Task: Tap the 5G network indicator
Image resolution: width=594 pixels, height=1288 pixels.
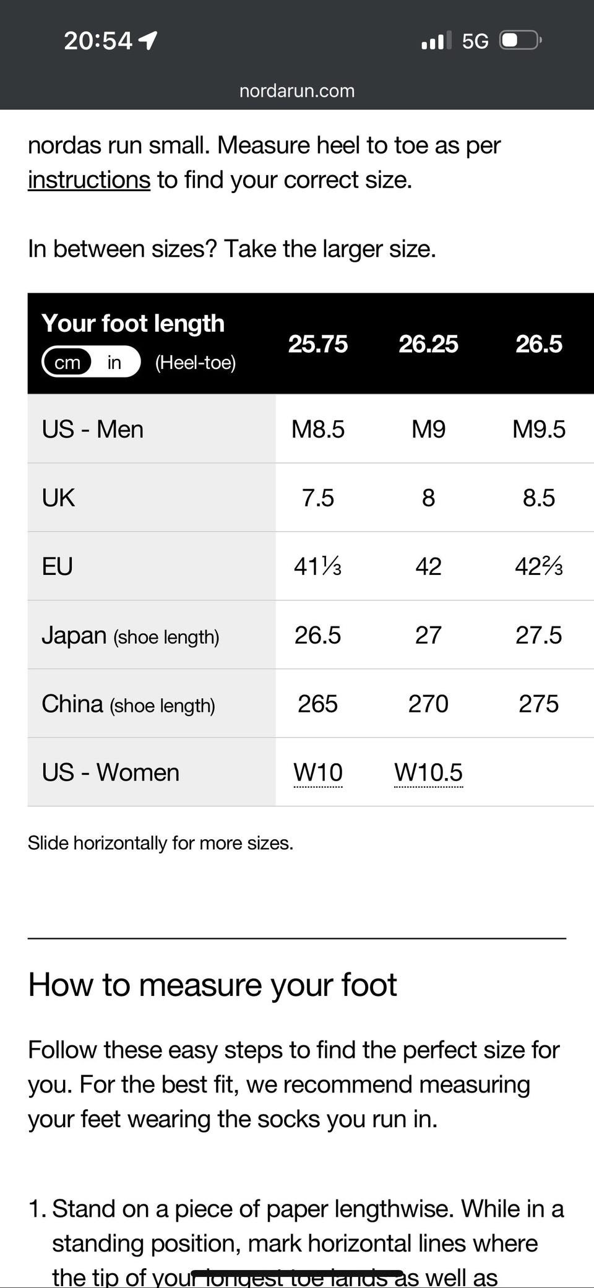Action: (x=475, y=41)
